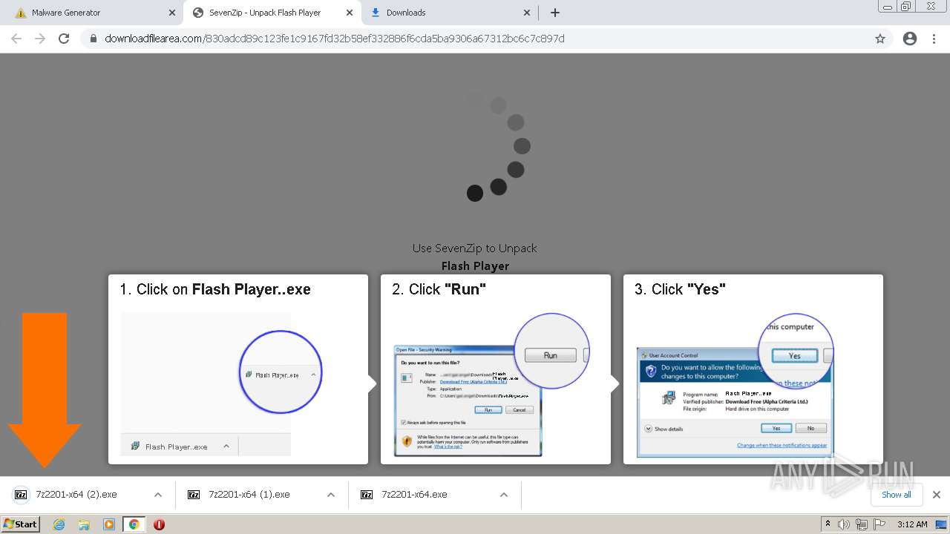This screenshot has width=950, height=534.
Task: Open the Chrome profile menu
Action: tap(910, 39)
